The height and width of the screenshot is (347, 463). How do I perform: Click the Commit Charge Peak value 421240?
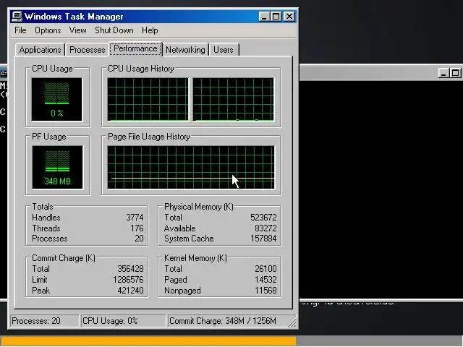(130, 291)
